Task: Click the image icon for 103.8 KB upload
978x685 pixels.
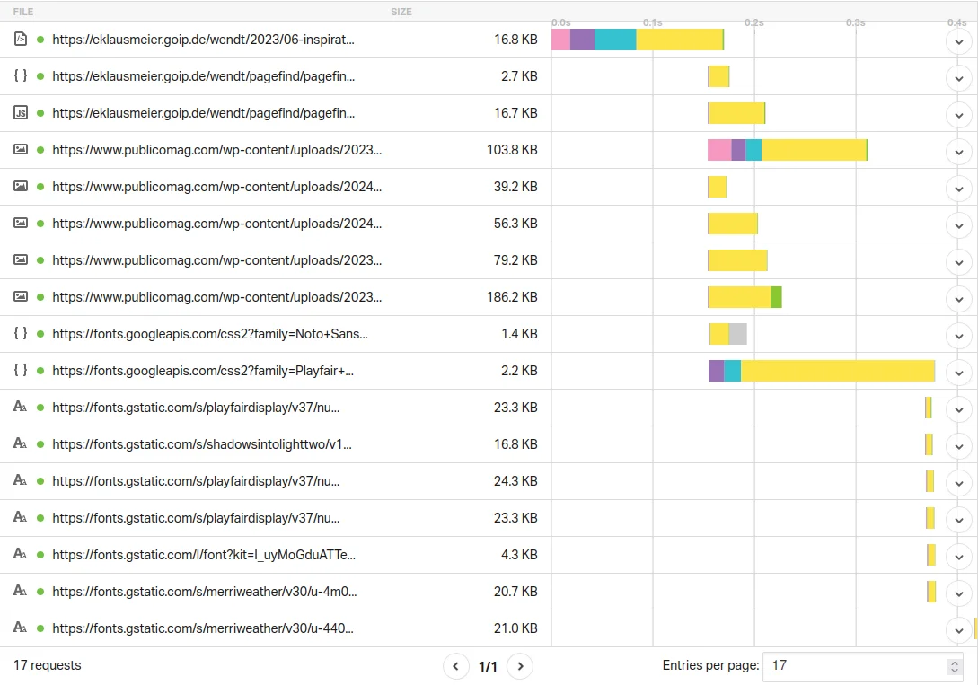Action: tap(21, 150)
